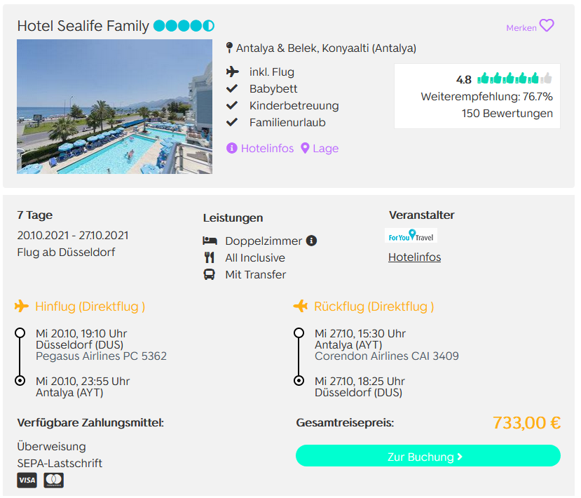Click the location pin beside Antalya & Belek

(229, 48)
